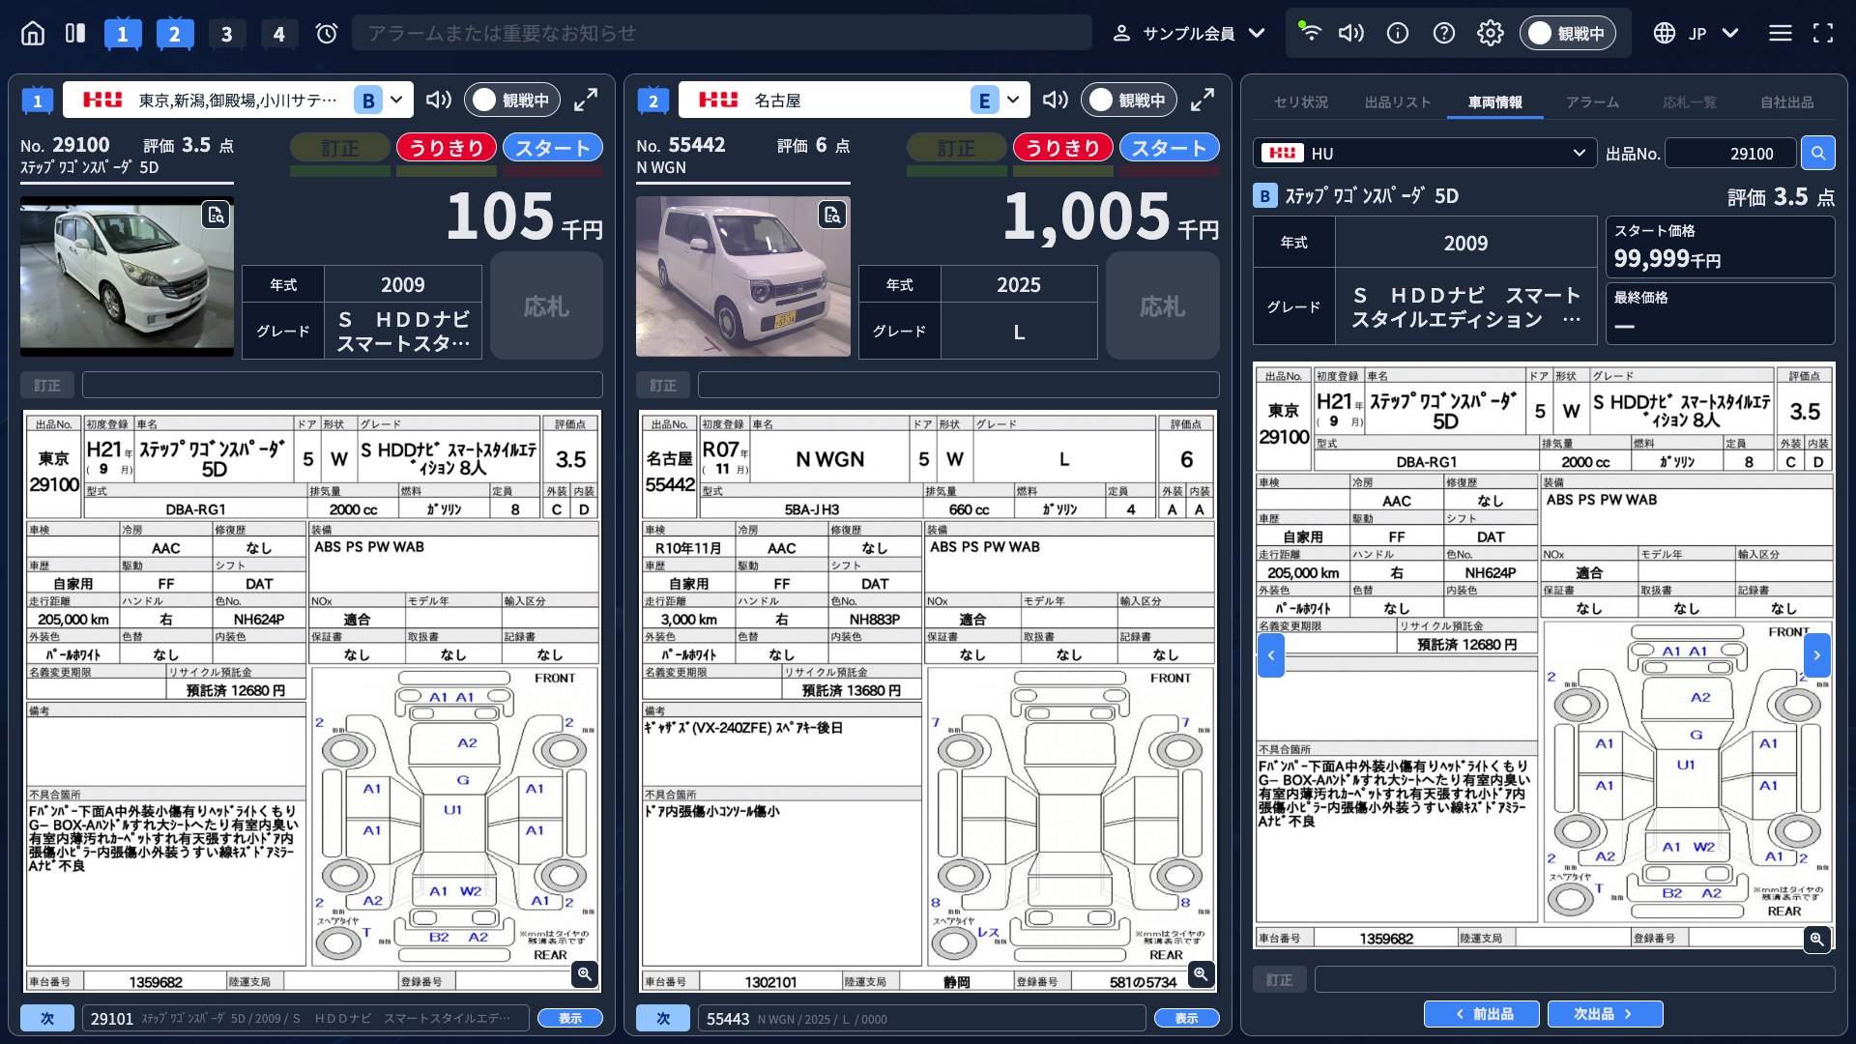
Task: Open the JP language dropdown
Action: tap(1696, 34)
